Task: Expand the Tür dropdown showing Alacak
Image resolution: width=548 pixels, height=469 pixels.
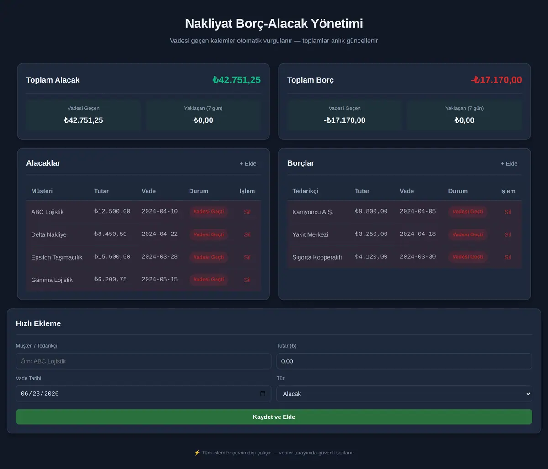Action: click(x=404, y=394)
